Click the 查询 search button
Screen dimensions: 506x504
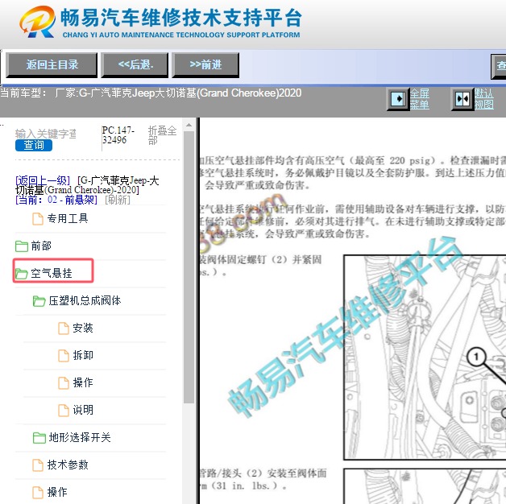[34, 145]
